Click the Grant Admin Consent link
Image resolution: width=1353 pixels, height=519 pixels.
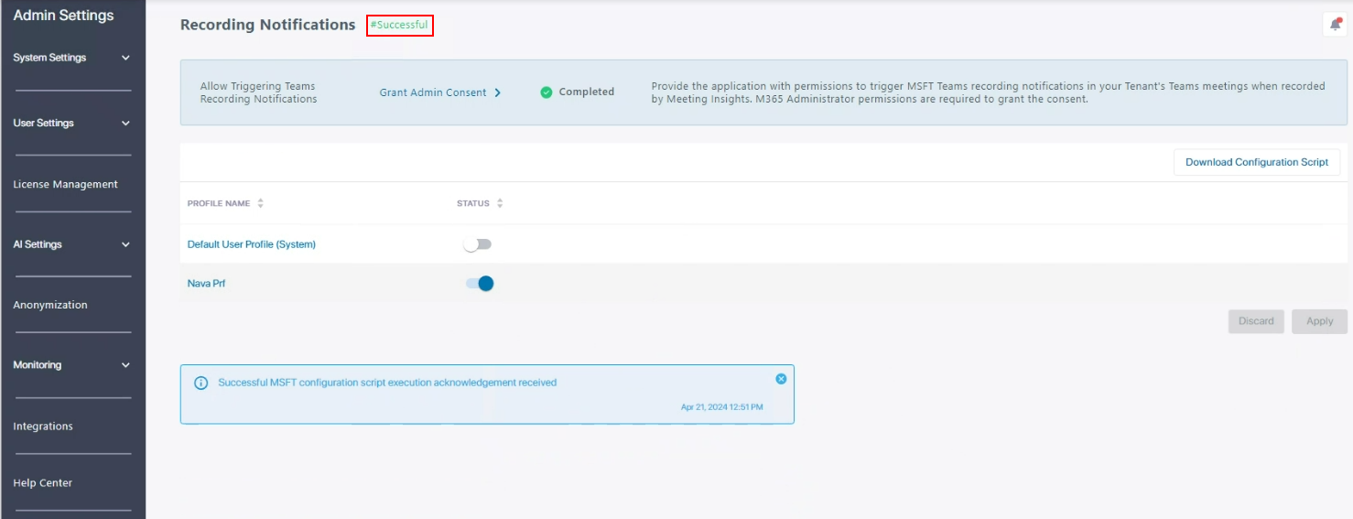pyautogui.click(x=433, y=92)
